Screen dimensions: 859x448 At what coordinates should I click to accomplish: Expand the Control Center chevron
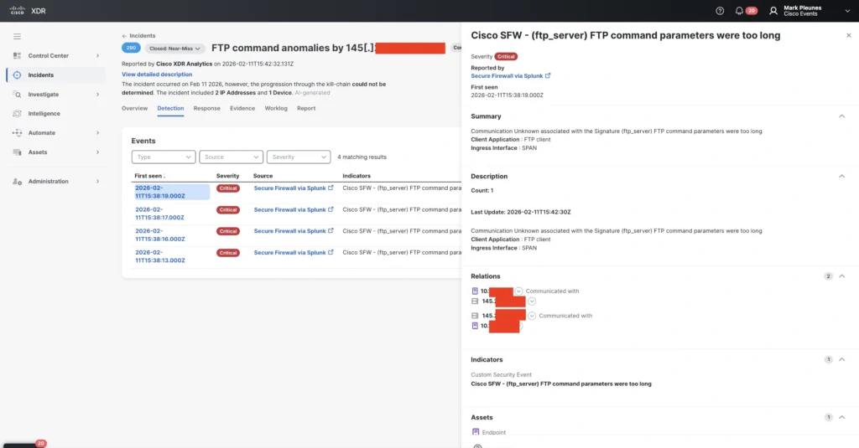97,56
